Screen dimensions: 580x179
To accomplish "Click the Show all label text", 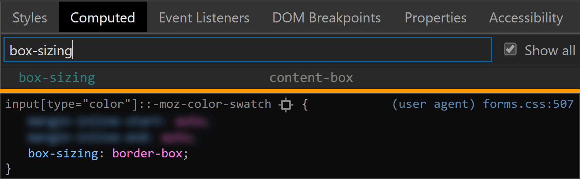I will tap(550, 50).
